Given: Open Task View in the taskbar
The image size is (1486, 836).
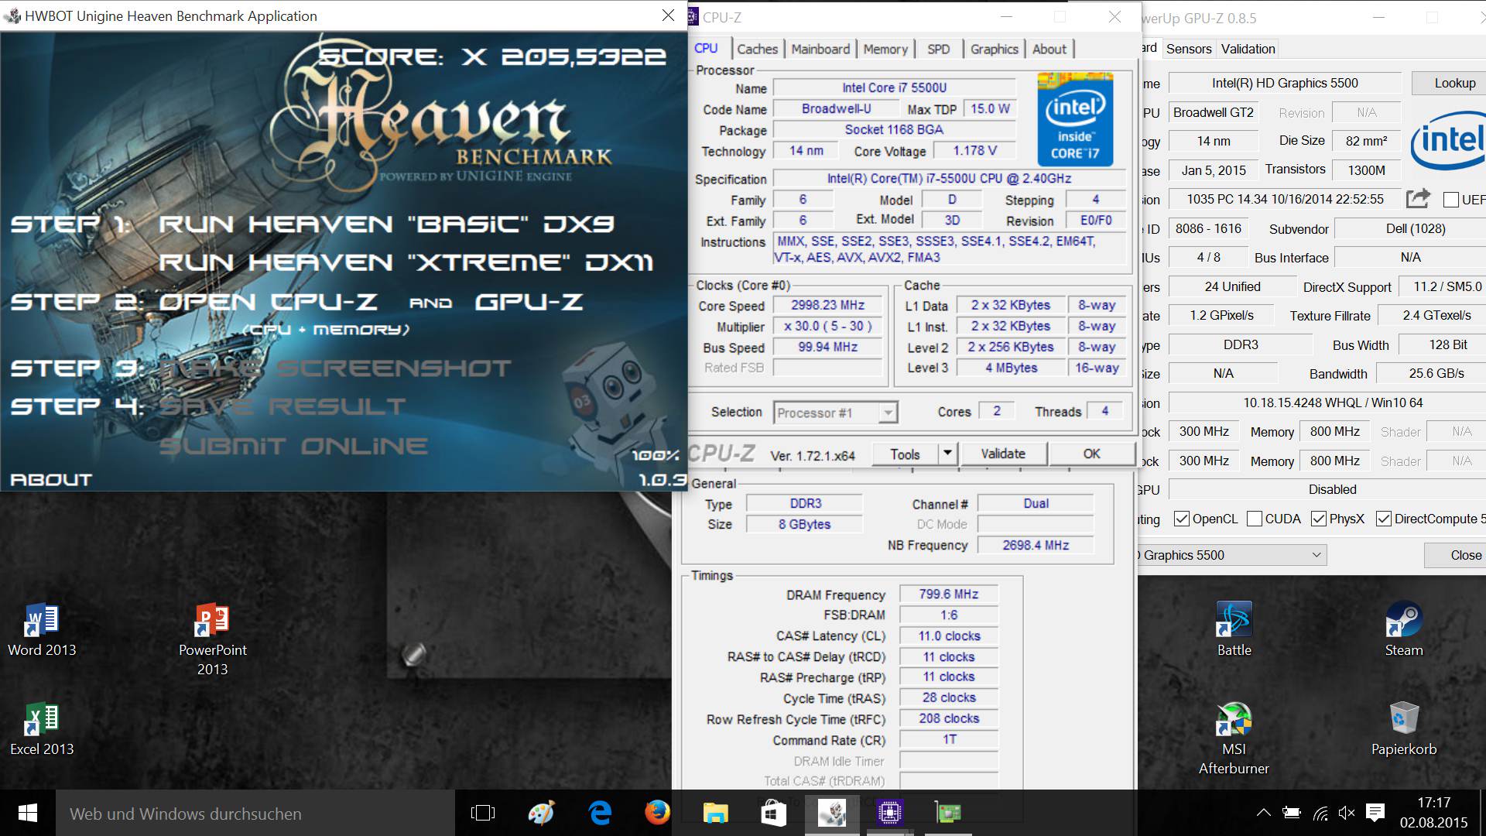Looking at the screenshot, I should 482,813.
